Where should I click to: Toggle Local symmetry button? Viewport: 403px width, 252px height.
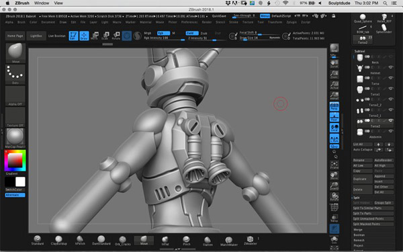[x=334, y=128]
